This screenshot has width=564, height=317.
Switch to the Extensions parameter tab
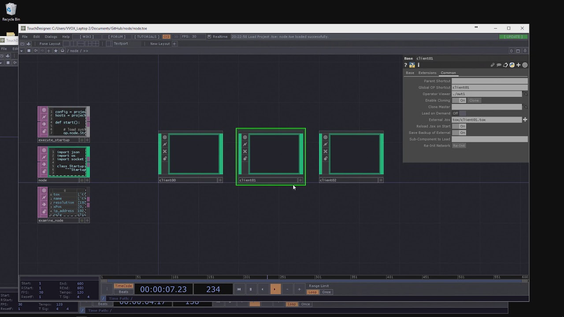coord(427,73)
